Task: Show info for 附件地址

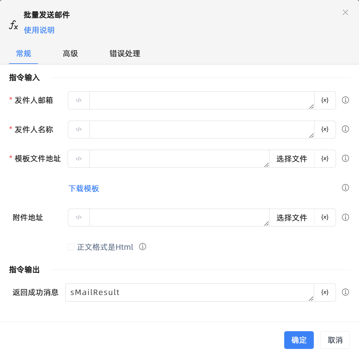Action: [345, 217]
